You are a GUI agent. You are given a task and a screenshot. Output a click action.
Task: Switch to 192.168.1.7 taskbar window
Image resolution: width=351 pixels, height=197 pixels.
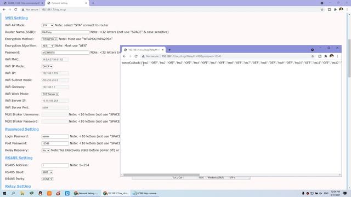(x=116, y=193)
